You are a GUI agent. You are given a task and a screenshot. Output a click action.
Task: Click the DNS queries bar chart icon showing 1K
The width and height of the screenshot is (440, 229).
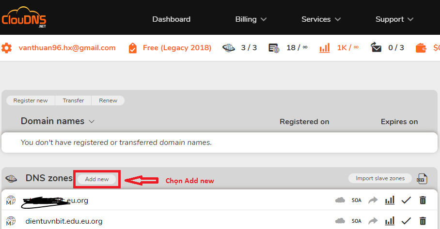(x=324, y=48)
